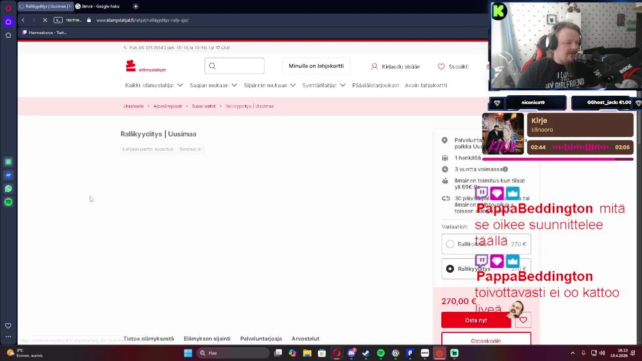The height and width of the screenshot is (361, 642).
Task: Click the Kirje album cover thumbnail
Action: tap(503, 133)
